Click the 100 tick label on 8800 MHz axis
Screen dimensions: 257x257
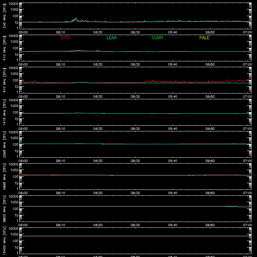(x=15, y=209)
